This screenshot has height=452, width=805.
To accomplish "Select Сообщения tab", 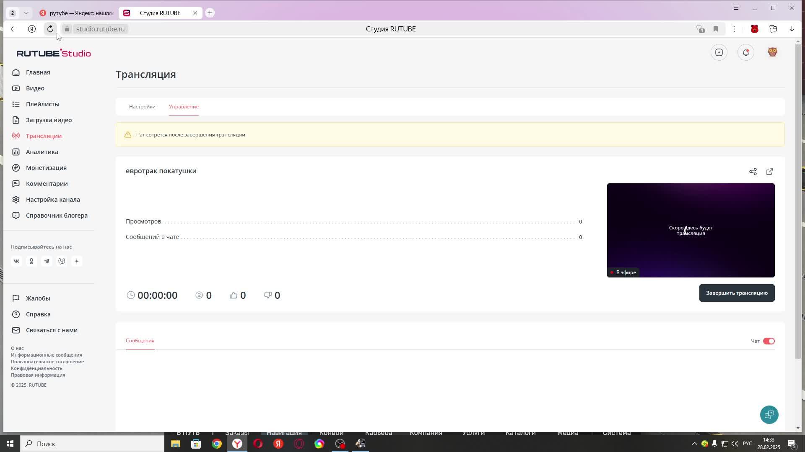I will (x=140, y=341).
